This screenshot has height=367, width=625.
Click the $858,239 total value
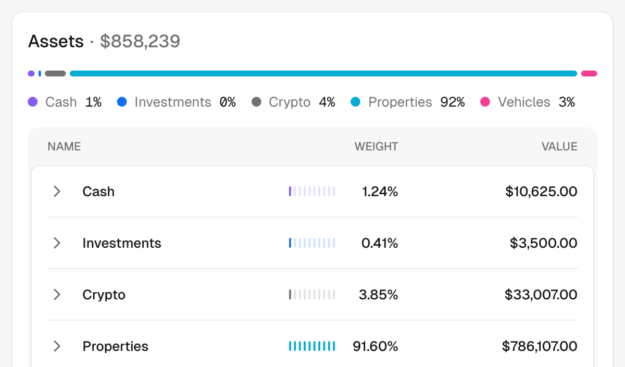(141, 41)
